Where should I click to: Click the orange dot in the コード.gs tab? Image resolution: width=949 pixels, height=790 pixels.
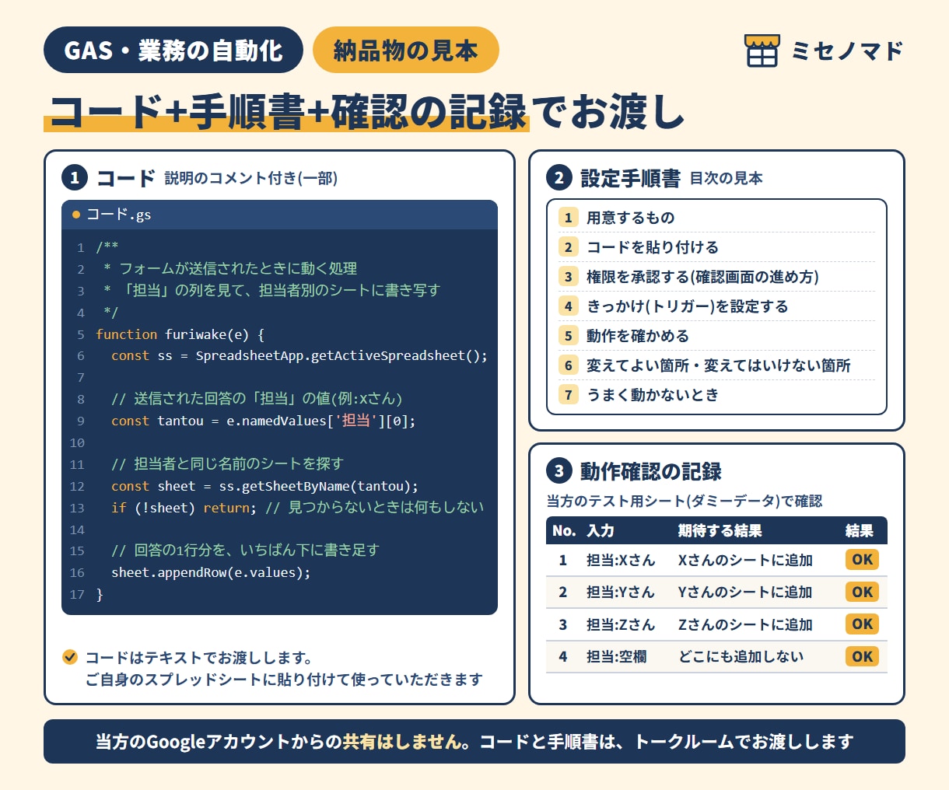[76, 215]
